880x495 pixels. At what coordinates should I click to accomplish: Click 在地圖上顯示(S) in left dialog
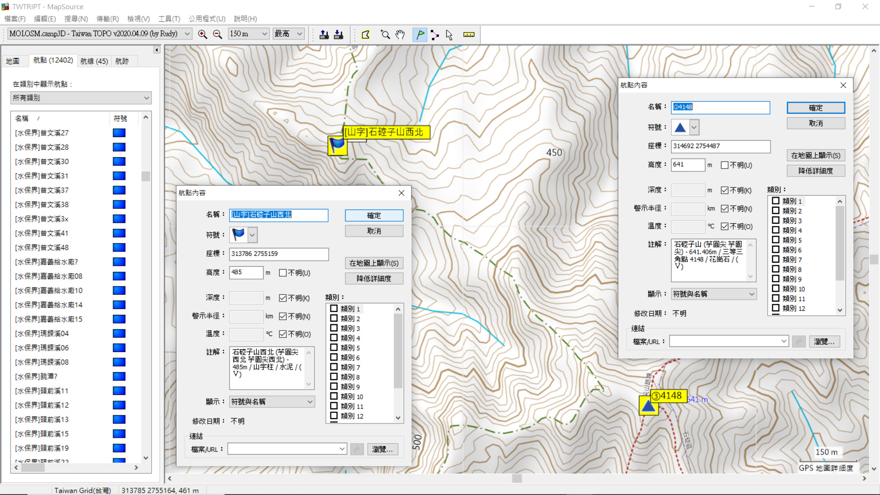point(374,263)
